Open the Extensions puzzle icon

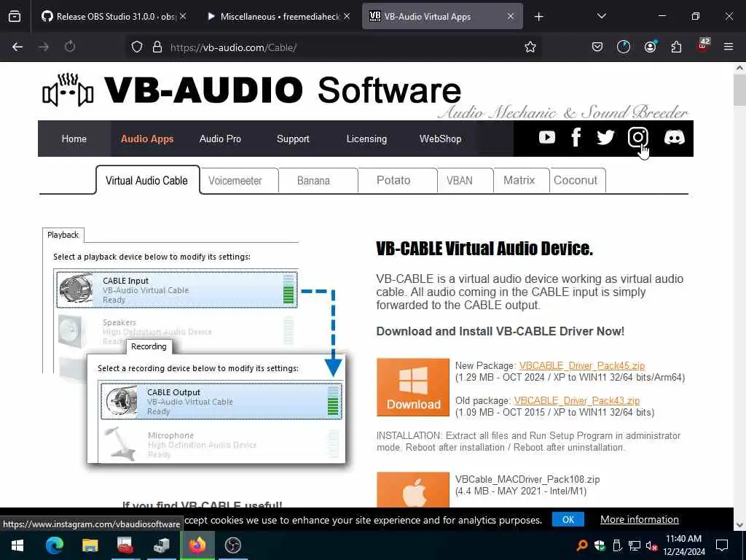pos(676,47)
